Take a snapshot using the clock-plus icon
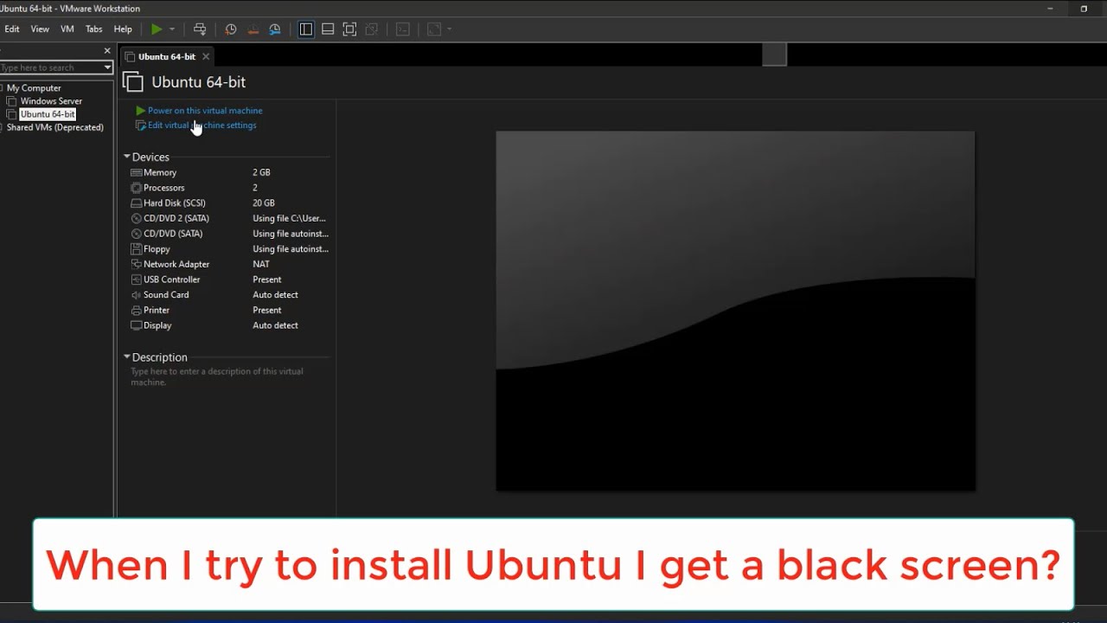Image resolution: width=1107 pixels, height=623 pixels. (231, 29)
